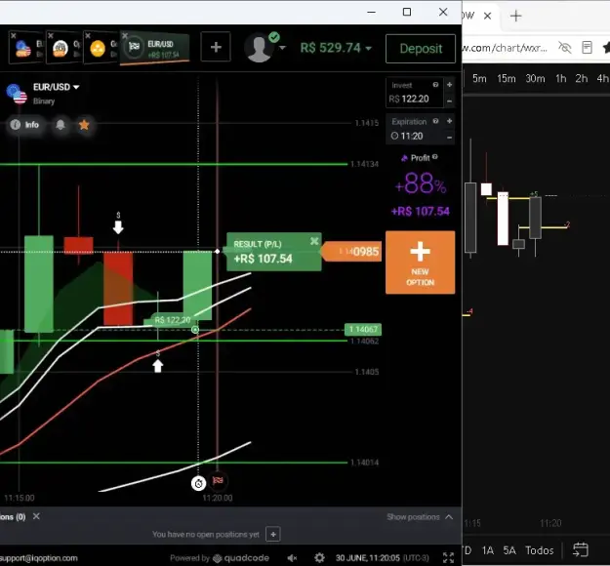This screenshot has height=566, width=610.
Task: Click the R$ 122.20 position marker on chart
Action: pyautogui.click(x=172, y=320)
